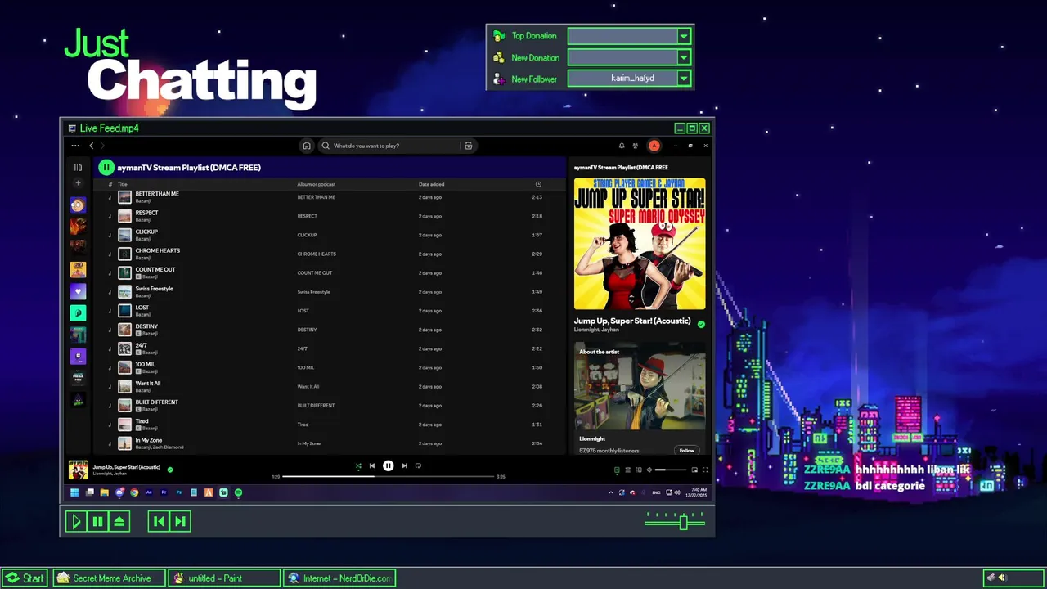Image resolution: width=1047 pixels, height=589 pixels.
Task: Click the Follow button for Lionmight
Action: point(687,450)
